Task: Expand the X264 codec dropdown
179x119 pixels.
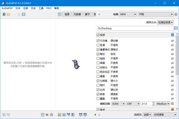Action: [118, 104]
